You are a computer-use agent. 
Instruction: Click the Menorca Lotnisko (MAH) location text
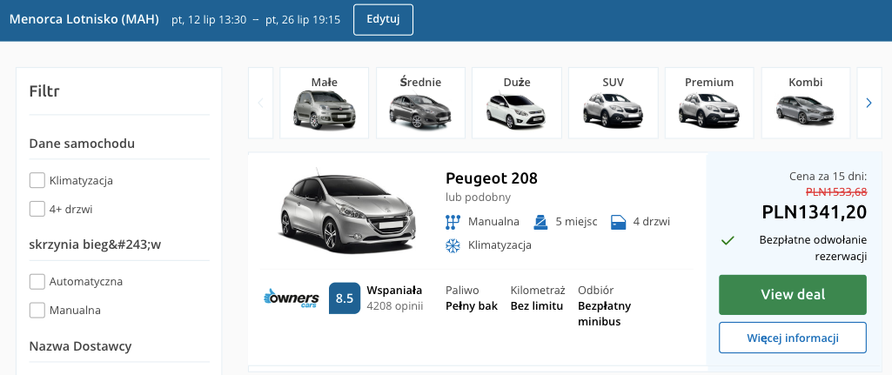[84, 19]
